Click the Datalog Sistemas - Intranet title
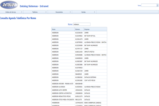The width and height of the screenshot is (159, 106). point(34,6)
